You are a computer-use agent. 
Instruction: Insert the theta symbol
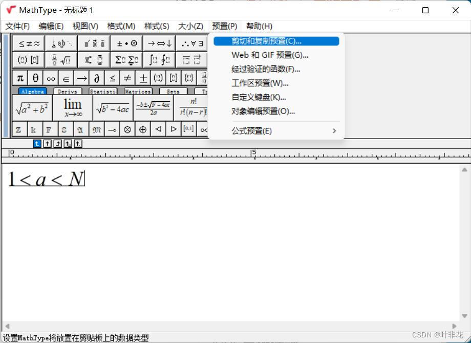35,78
